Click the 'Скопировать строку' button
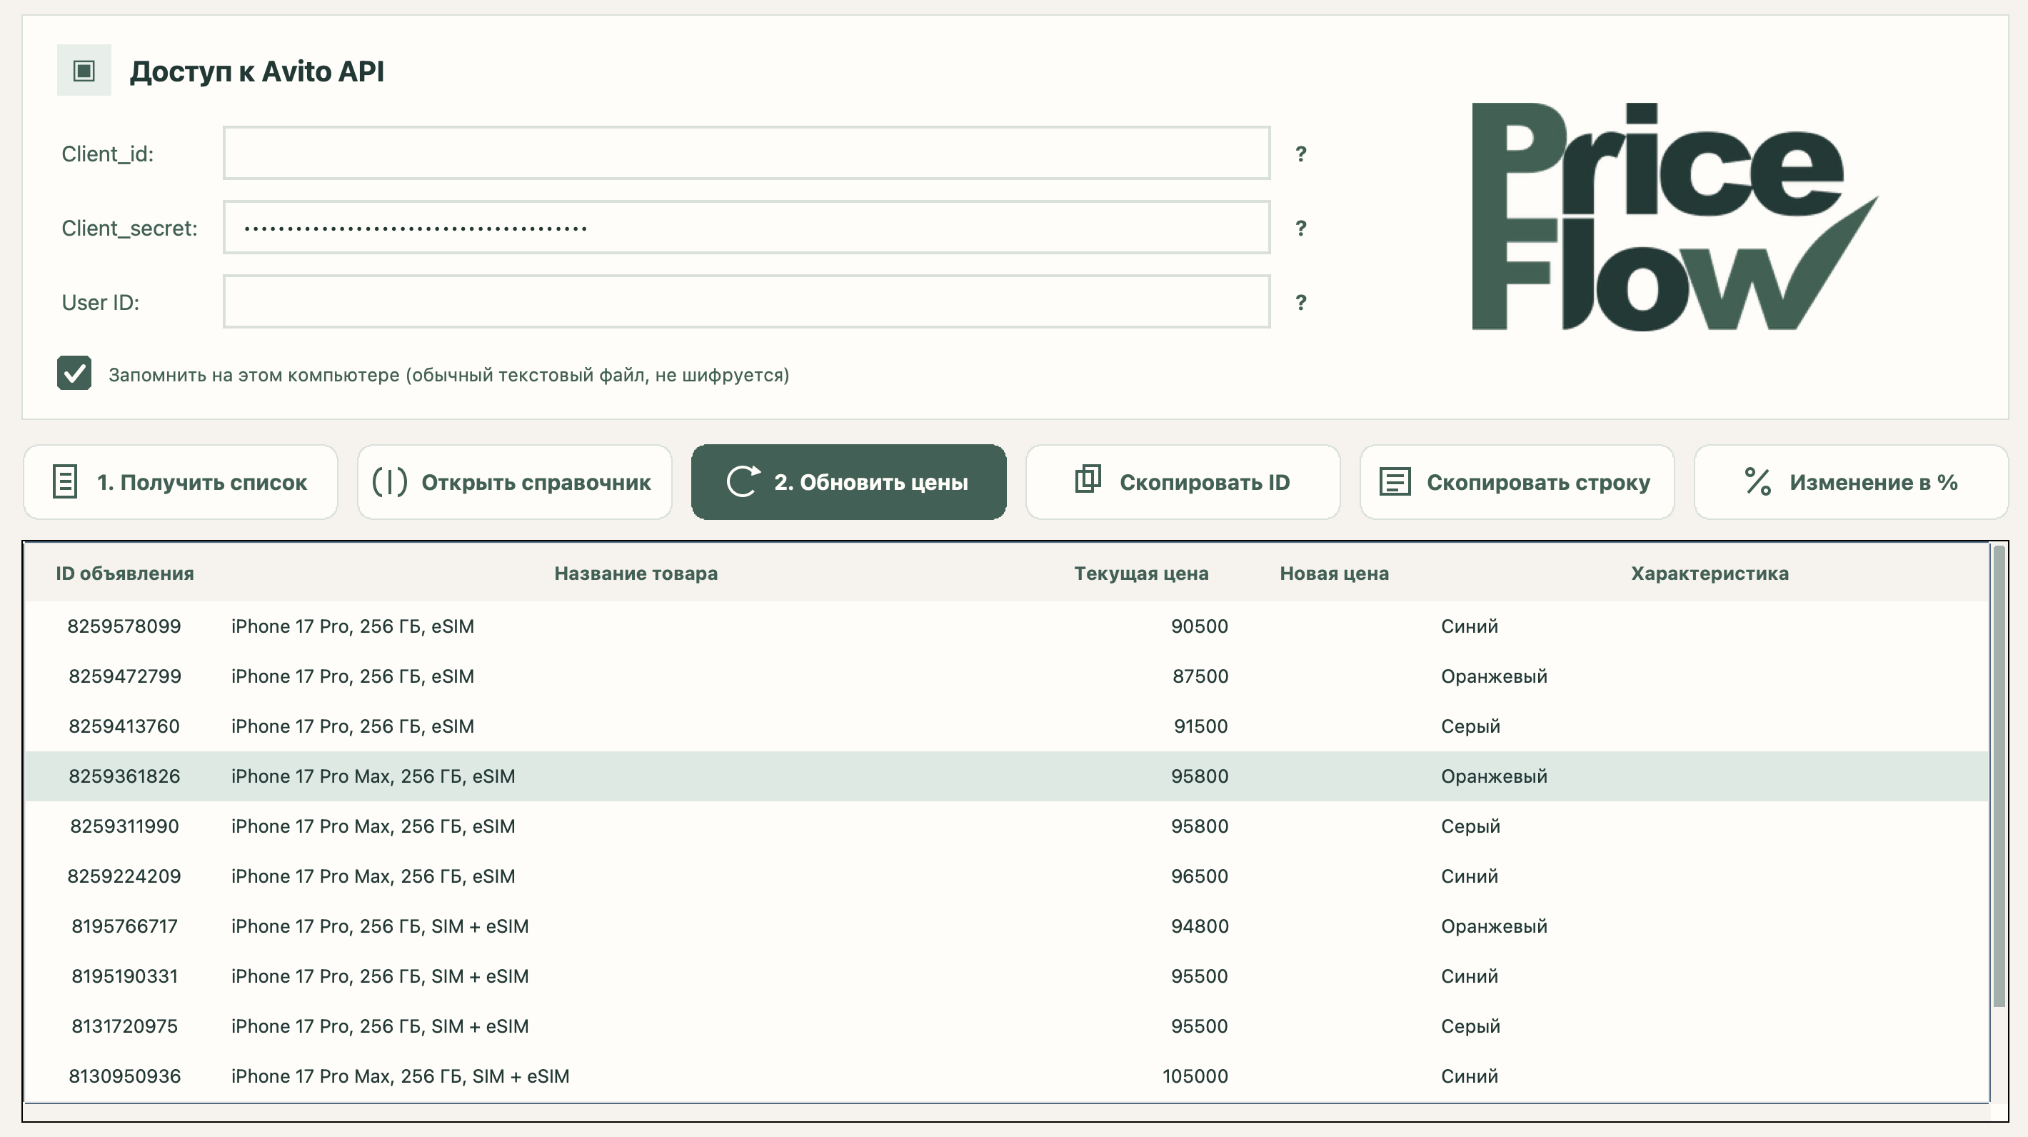Screen dimensions: 2028x1137 [1516, 482]
